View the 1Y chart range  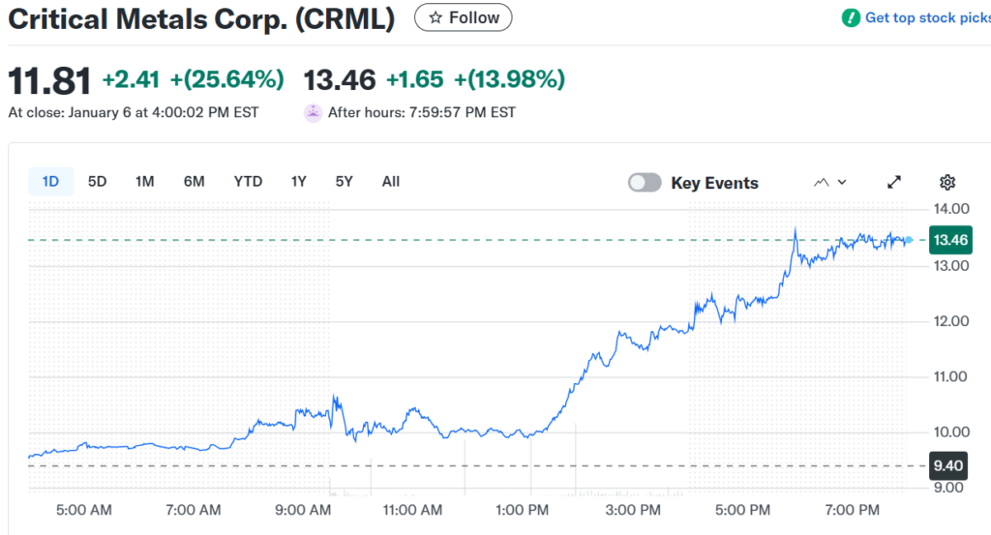point(299,181)
